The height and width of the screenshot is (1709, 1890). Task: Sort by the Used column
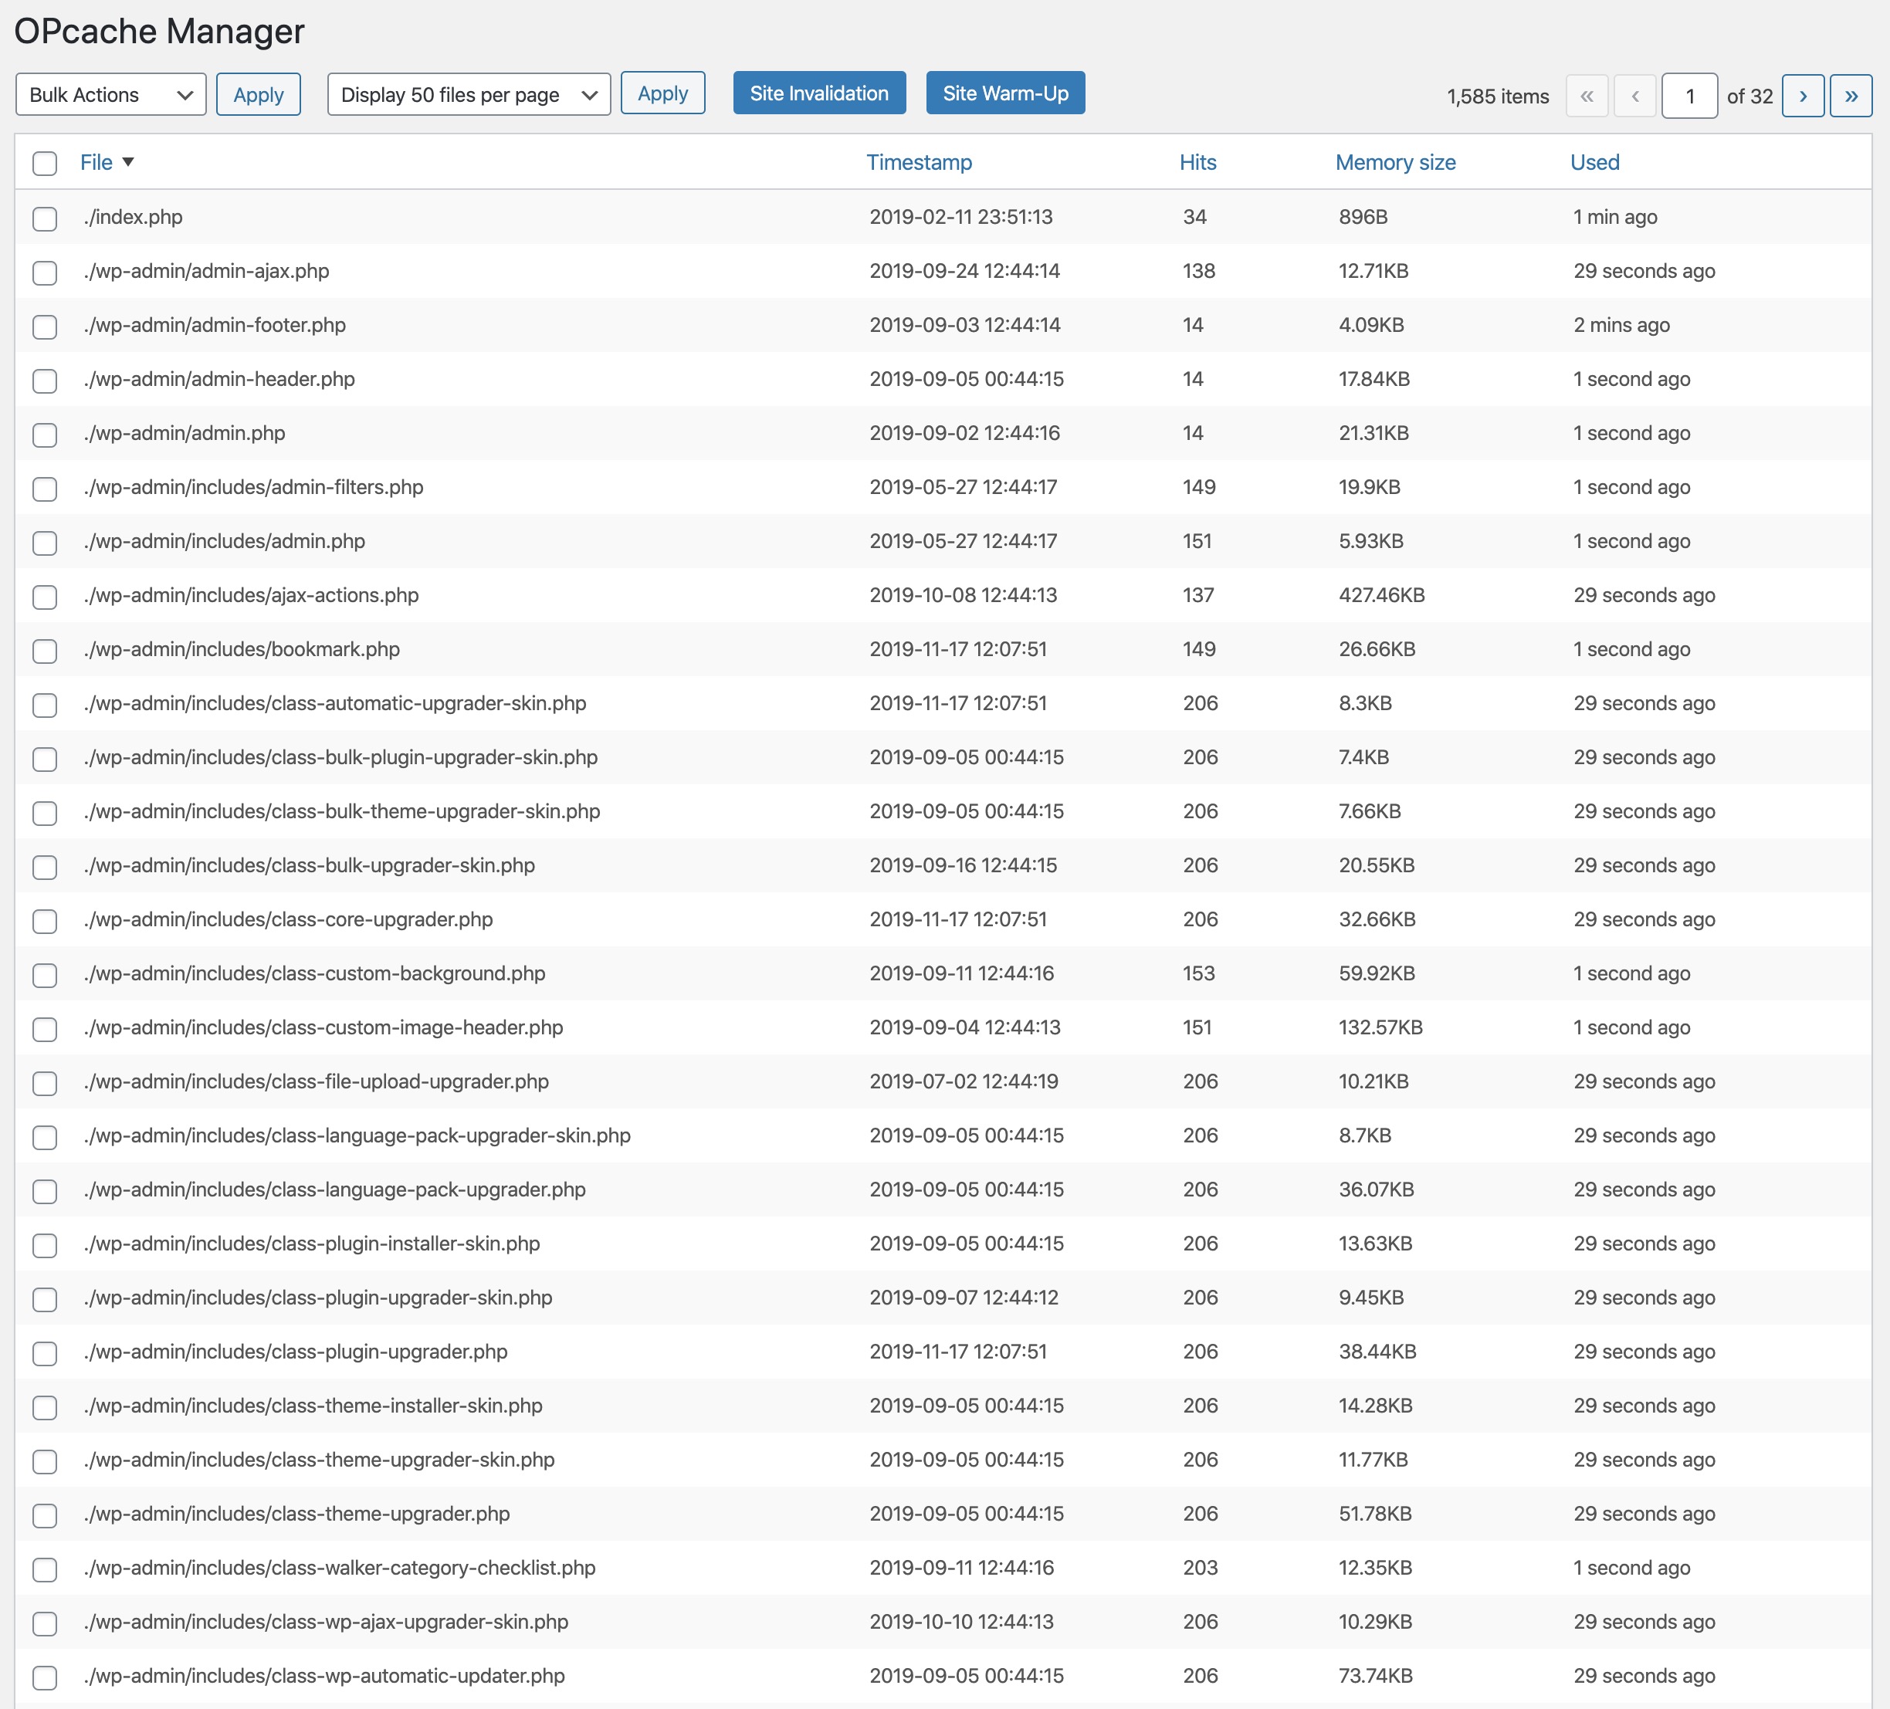[x=1595, y=162]
